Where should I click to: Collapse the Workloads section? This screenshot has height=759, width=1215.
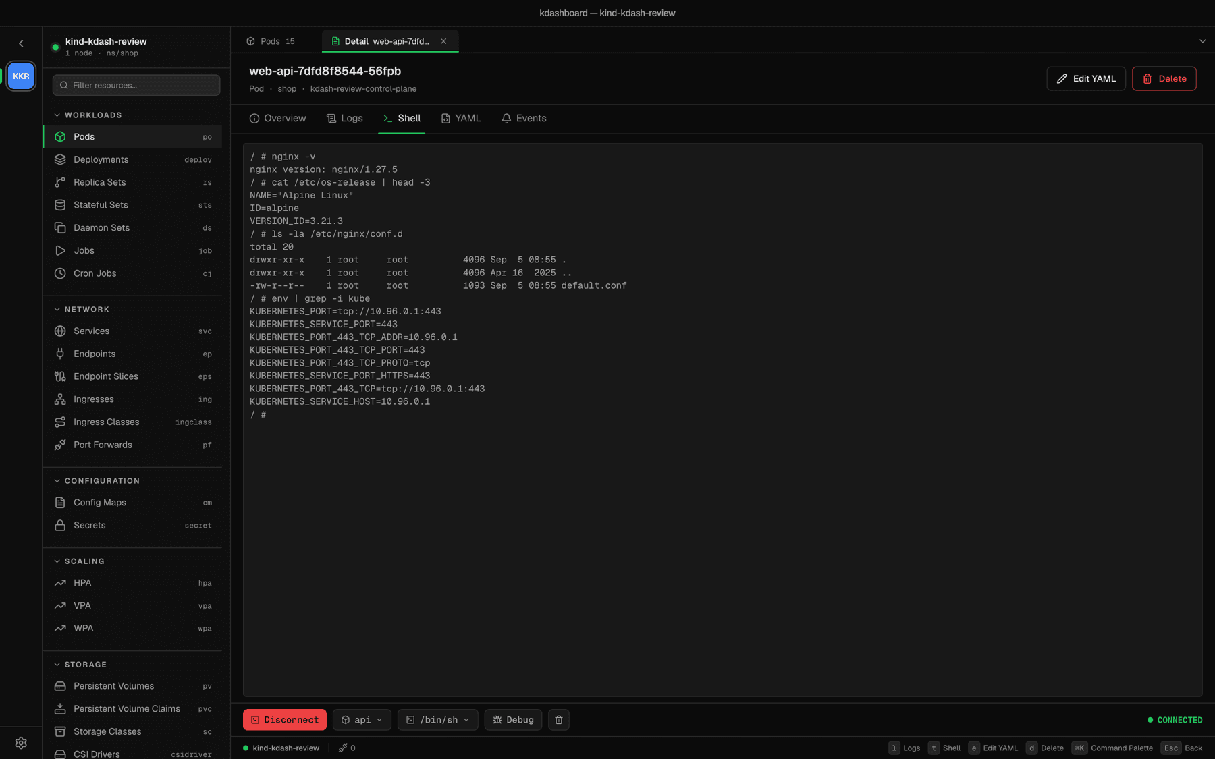point(88,115)
